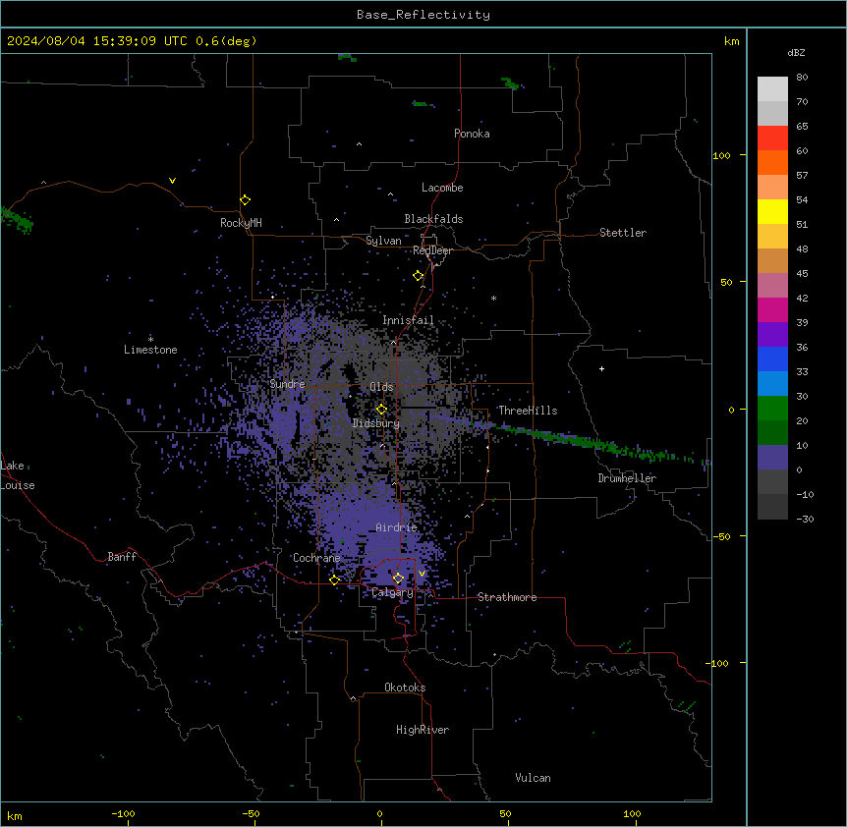Click the Drumheller label

627,478
